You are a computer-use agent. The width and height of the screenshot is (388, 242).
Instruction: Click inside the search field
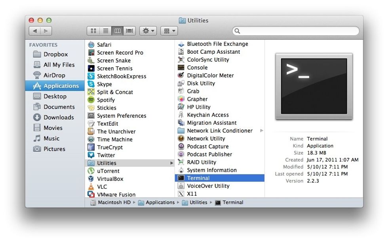295,30
